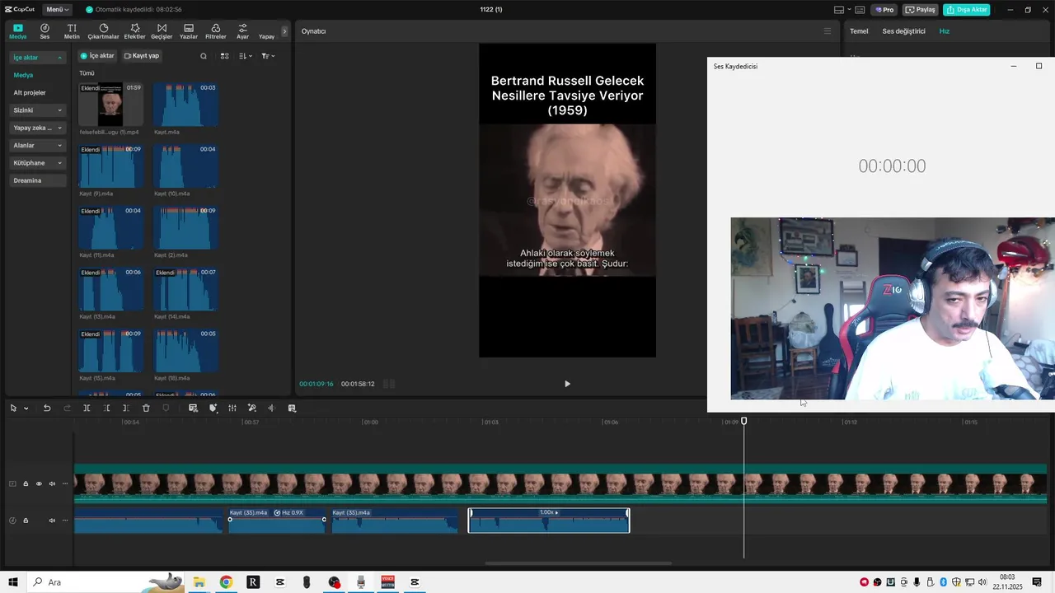The height and width of the screenshot is (593, 1055).
Task: Click the İçe aktar import button
Action: click(x=97, y=56)
